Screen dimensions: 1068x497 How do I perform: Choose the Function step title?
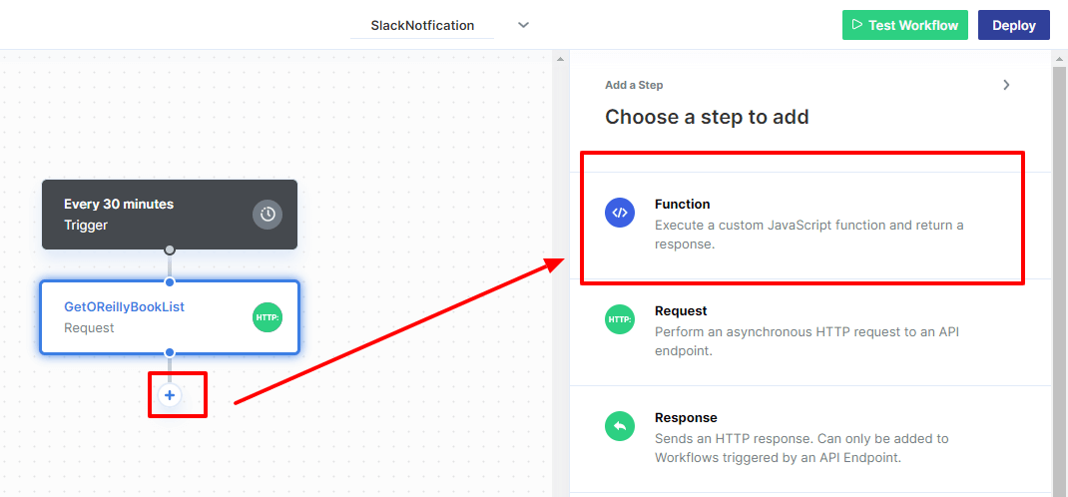point(683,204)
